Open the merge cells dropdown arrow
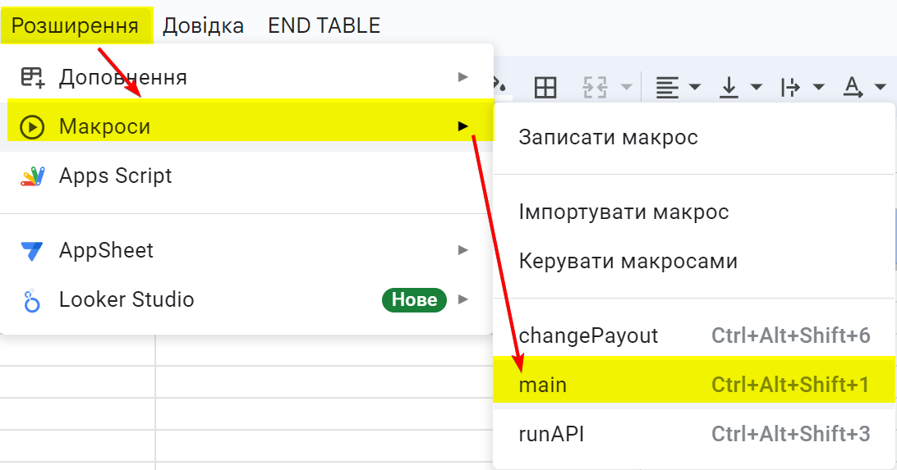897x470 pixels. (x=627, y=88)
